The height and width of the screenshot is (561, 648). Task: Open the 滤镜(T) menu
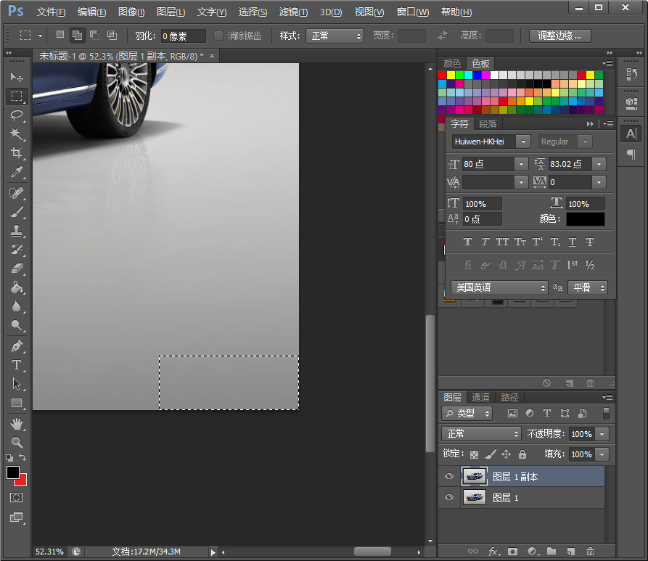(293, 12)
